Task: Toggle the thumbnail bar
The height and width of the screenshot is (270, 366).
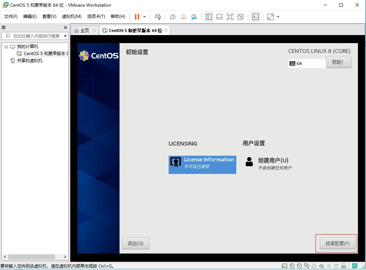Action: [219, 16]
